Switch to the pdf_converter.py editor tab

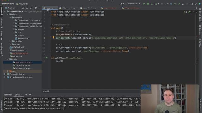pos(68,8)
